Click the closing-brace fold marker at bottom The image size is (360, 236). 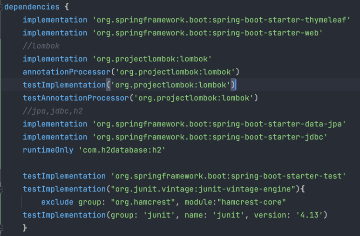(x=1, y=228)
